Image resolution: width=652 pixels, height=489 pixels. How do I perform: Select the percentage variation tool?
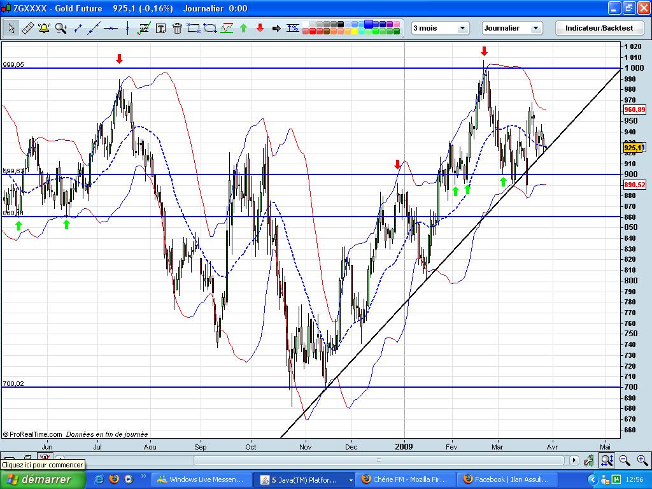(x=293, y=28)
